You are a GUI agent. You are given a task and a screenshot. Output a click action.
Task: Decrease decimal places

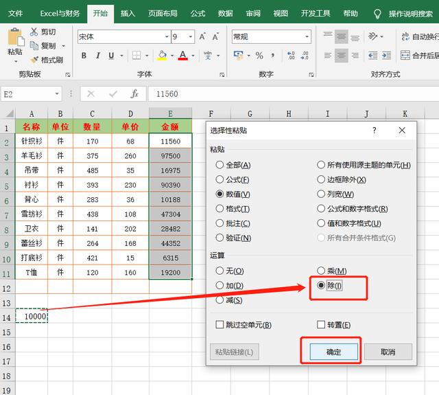(x=305, y=55)
